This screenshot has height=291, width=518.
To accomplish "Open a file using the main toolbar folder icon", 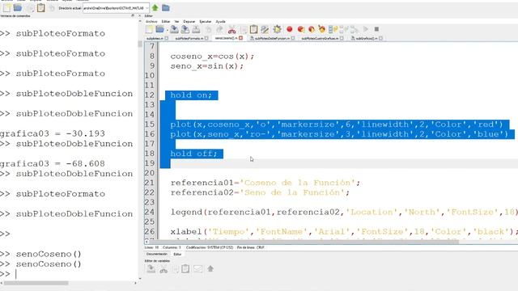I will 18,7.
